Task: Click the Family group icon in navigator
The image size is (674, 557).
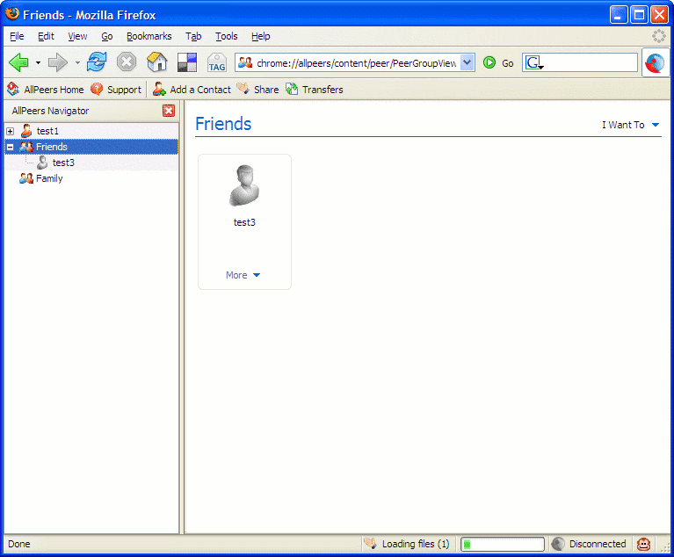Action: pyautogui.click(x=26, y=178)
